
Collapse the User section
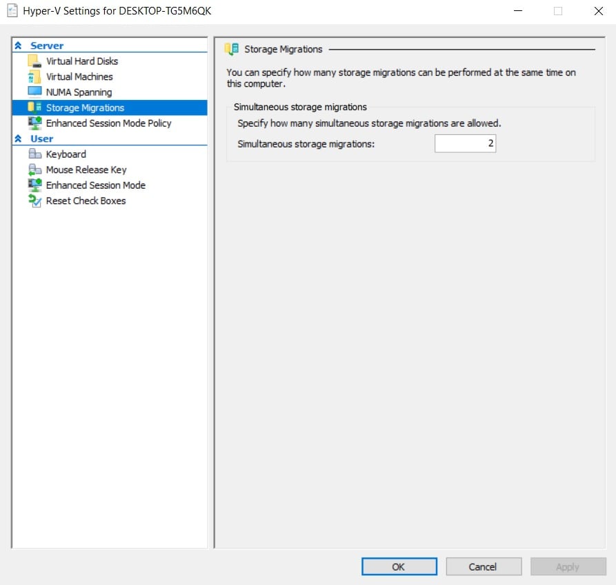pyautogui.click(x=17, y=138)
